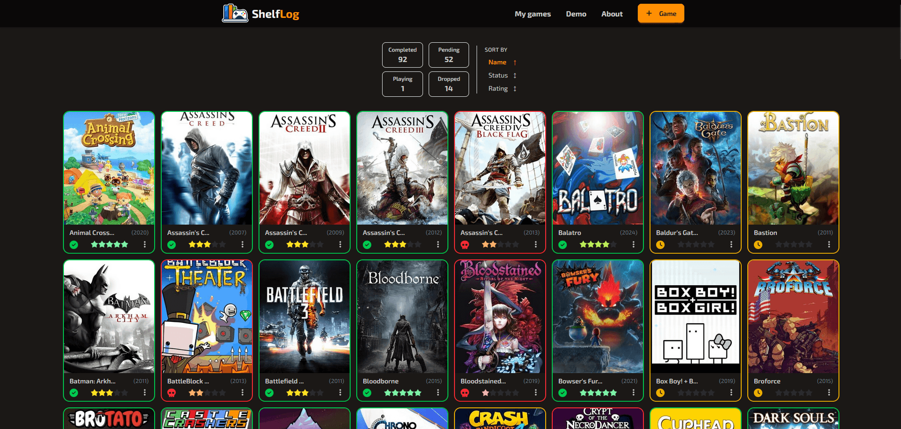Viewport: 901px width, 429px height.
Task: Click the ShelfLog logo icon
Action: (x=235, y=14)
